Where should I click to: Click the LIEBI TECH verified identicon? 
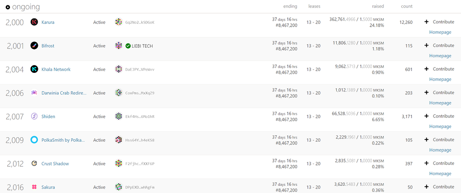pyautogui.click(x=118, y=45)
